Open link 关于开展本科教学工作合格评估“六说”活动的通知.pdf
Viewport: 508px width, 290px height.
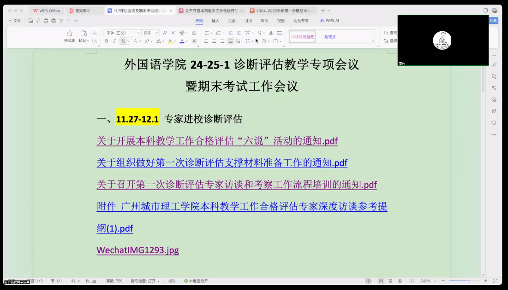[x=217, y=141]
